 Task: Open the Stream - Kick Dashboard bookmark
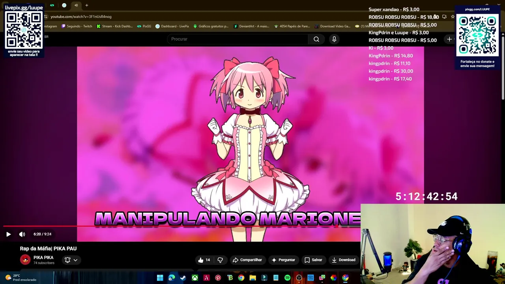click(x=114, y=26)
